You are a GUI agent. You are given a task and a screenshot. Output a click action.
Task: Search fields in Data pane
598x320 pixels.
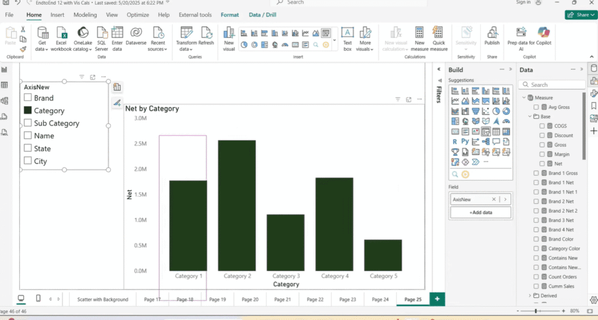click(552, 85)
